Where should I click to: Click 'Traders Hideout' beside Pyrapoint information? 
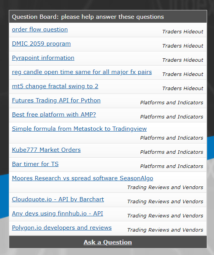[183, 60]
